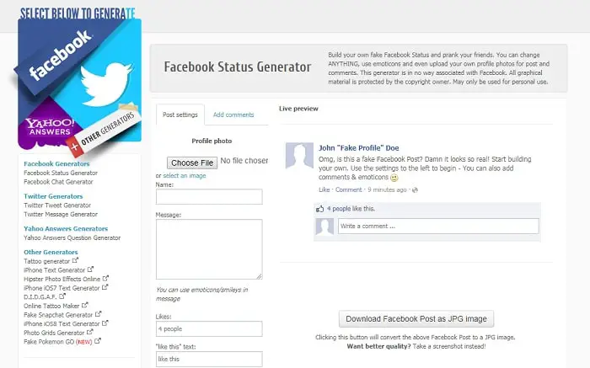Screen dimensions: 590x368
Task: Click the like this text field
Action: (209, 359)
